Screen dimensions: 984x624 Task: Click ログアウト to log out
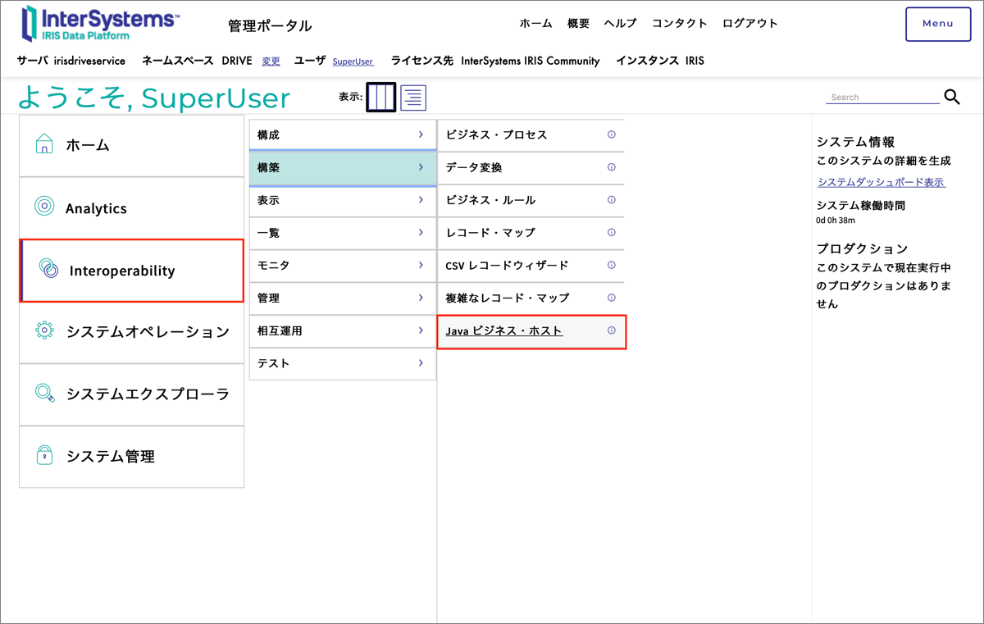click(x=749, y=24)
